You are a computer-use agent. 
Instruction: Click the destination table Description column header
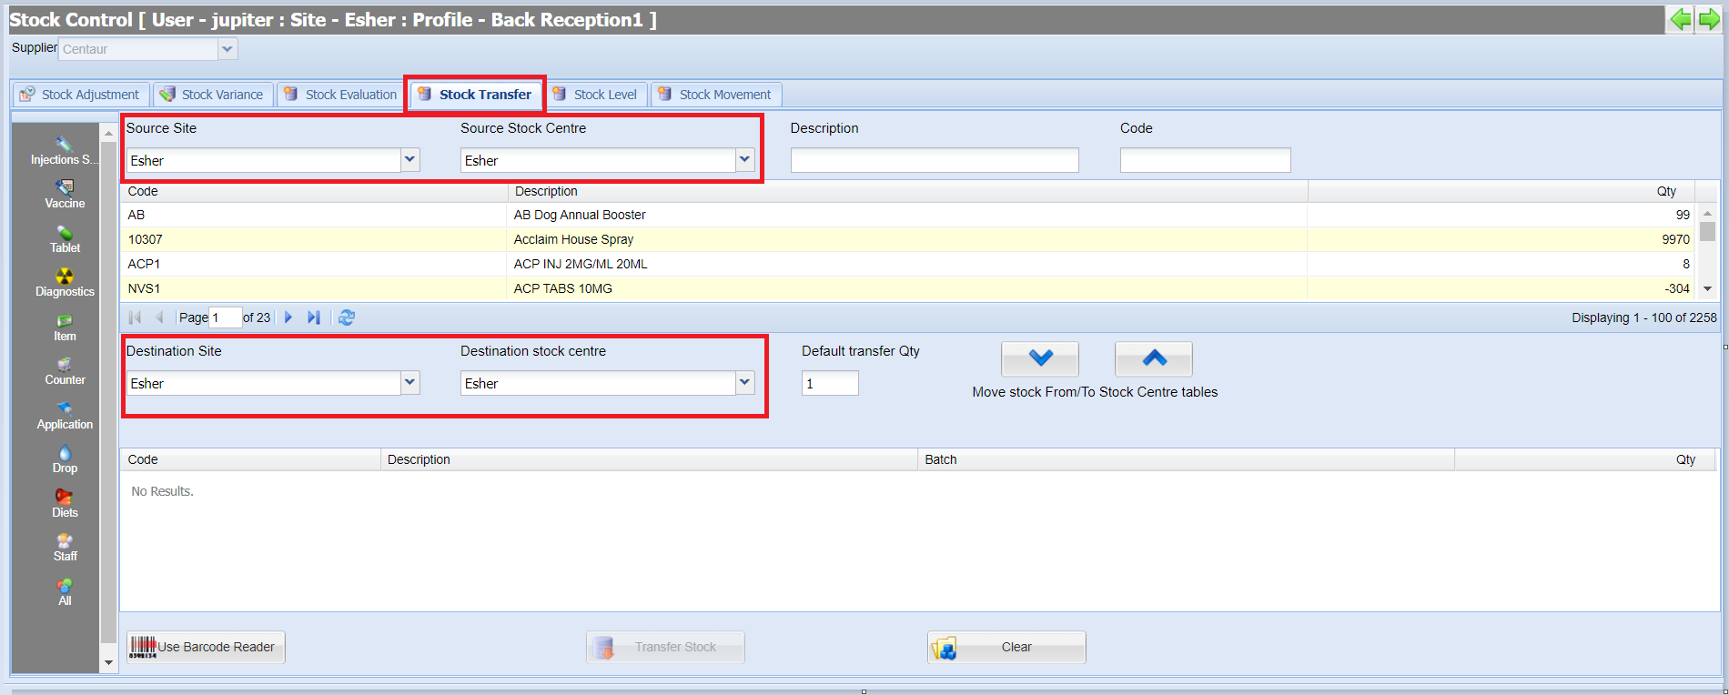(x=649, y=459)
